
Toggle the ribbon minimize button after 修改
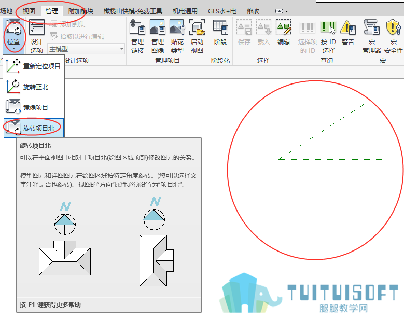pos(279,11)
